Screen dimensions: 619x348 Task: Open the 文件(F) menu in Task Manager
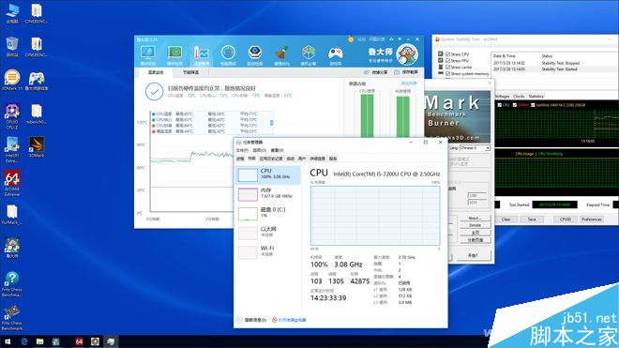tap(242, 150)
